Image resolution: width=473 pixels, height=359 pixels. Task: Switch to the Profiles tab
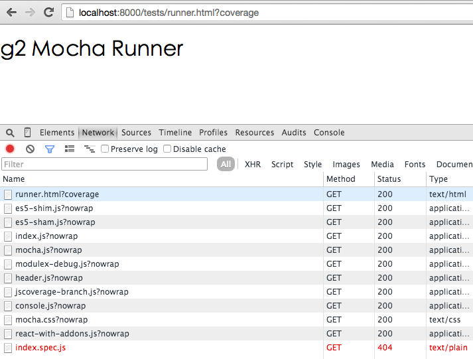pyautogui.click(x=213, y=133)
